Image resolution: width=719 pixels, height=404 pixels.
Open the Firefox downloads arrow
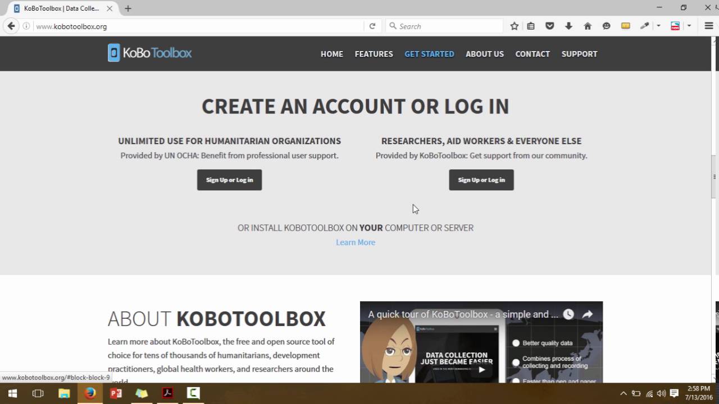(x=568, y=26)
